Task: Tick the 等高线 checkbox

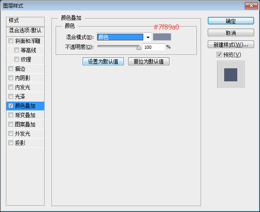Action: [x=16, y=50]
